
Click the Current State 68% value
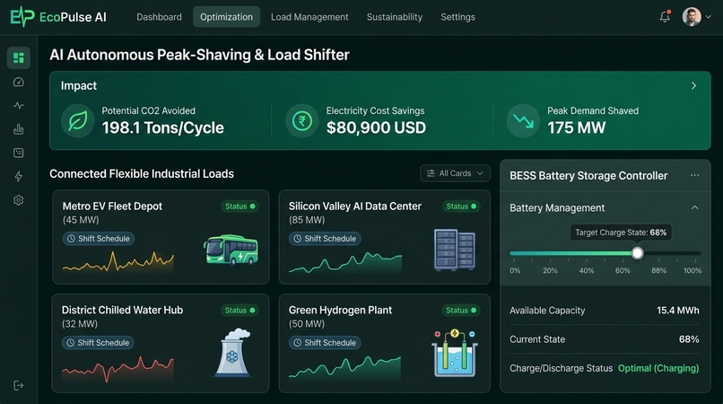689,339
